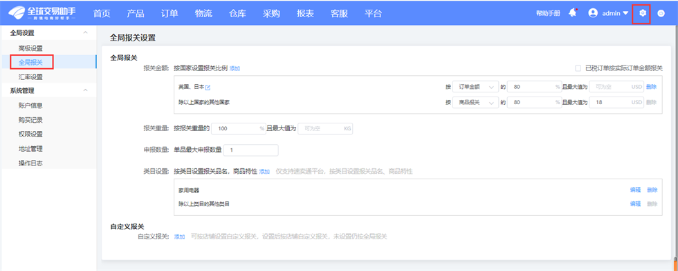This screenshot has width=678, height=271.
Task: Focus the 报关重量 percent field showing 100
Action: (x=239, y=128)
